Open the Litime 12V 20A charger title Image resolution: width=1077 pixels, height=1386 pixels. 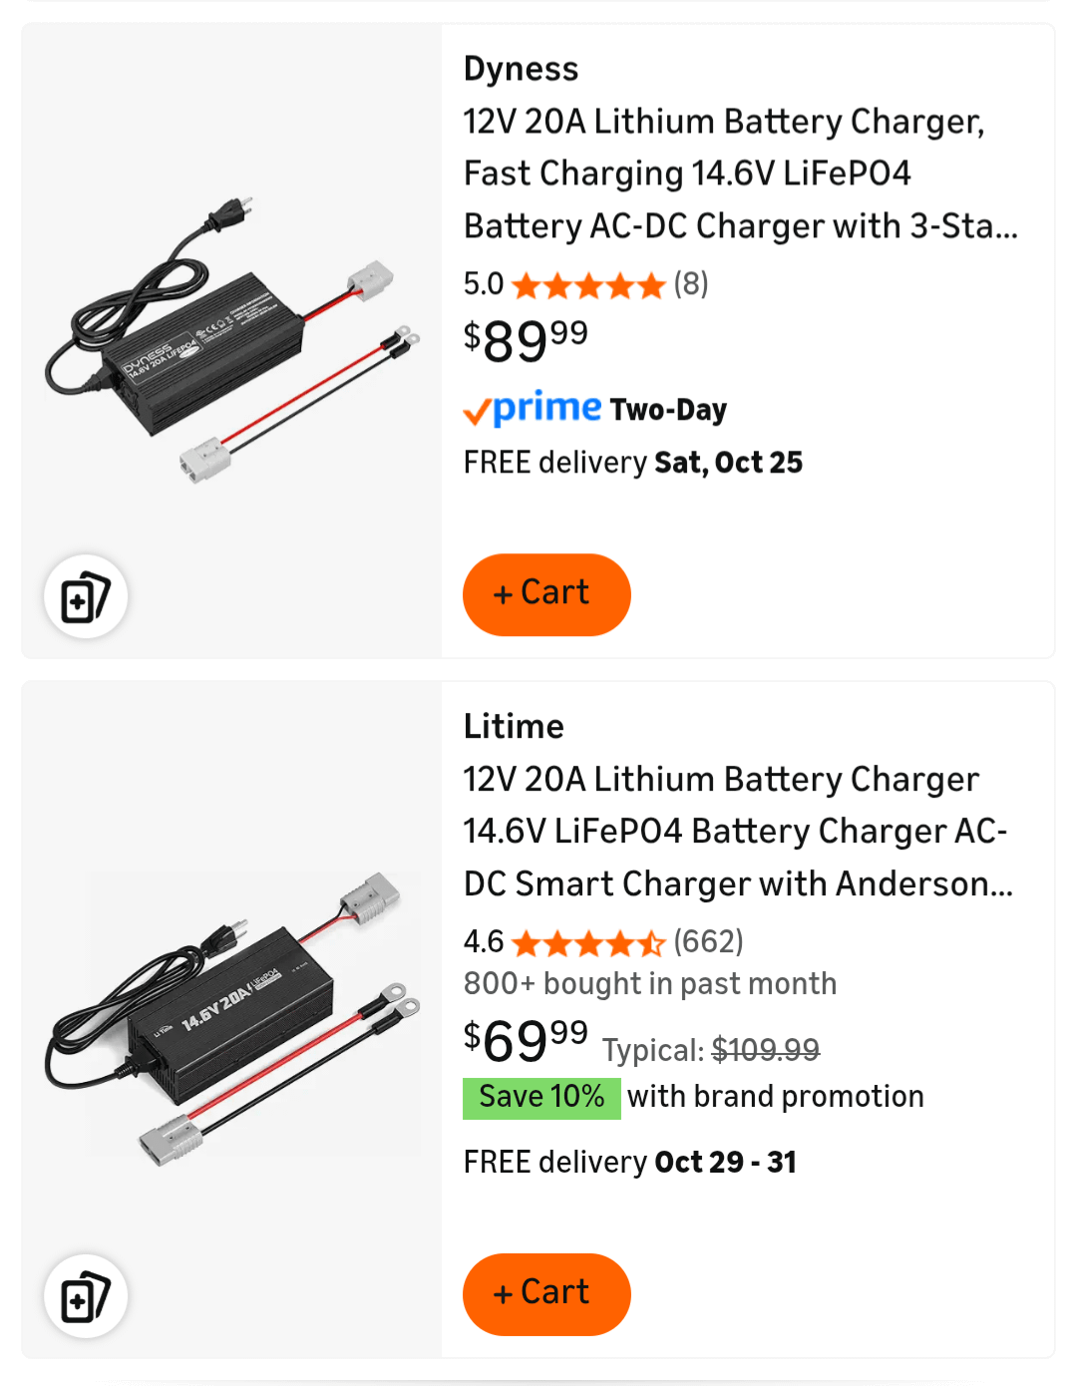click(738, 832)
